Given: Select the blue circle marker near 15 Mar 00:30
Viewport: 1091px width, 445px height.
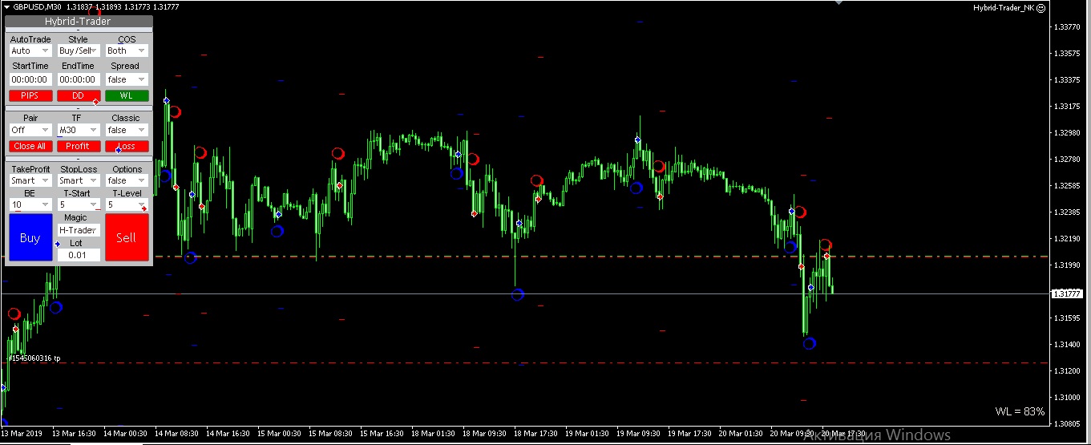Looking at the screenshot, I should 277,231.
